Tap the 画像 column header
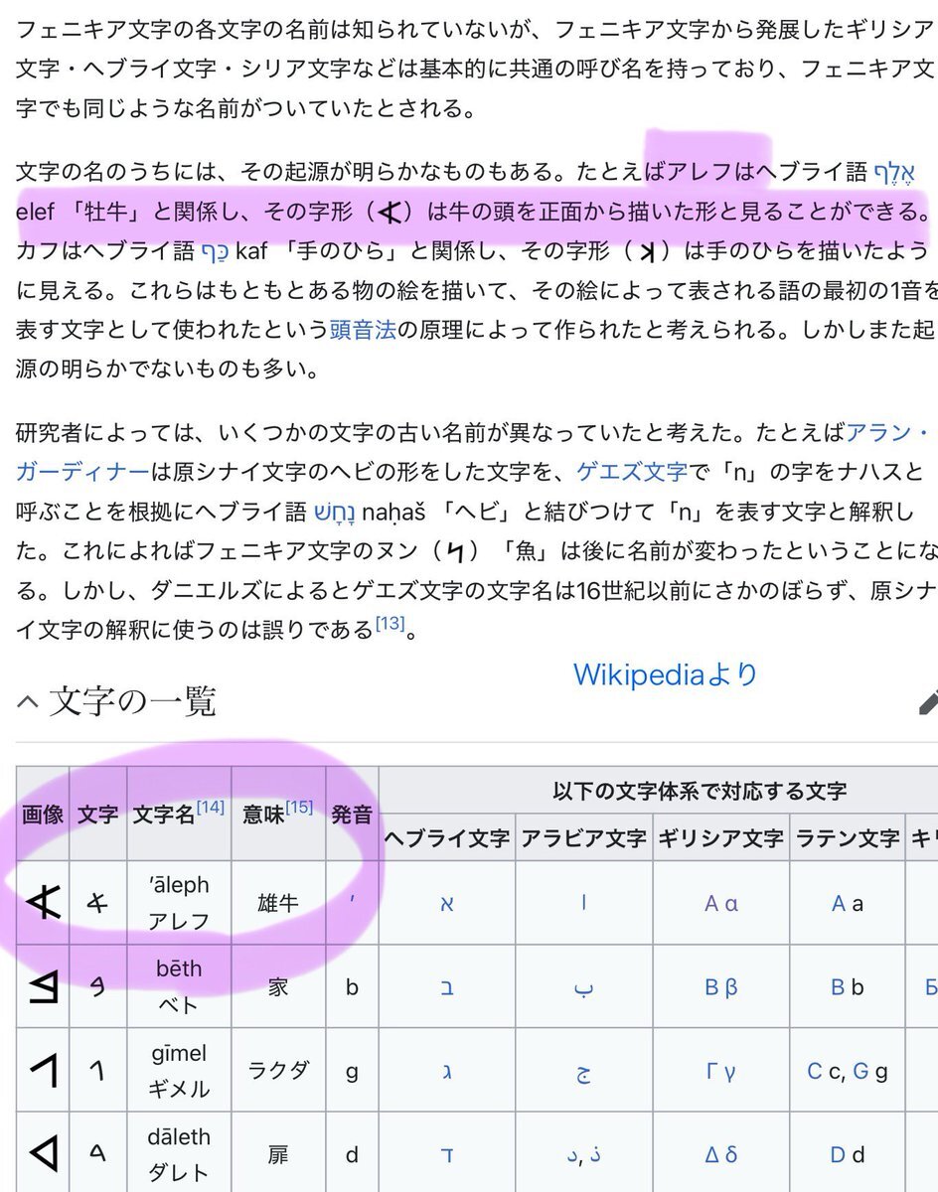Screen dimensions: 938x1192 coord(43,814)
